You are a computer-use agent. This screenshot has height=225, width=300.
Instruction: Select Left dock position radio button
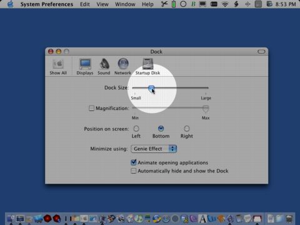(x=136, y=129)
